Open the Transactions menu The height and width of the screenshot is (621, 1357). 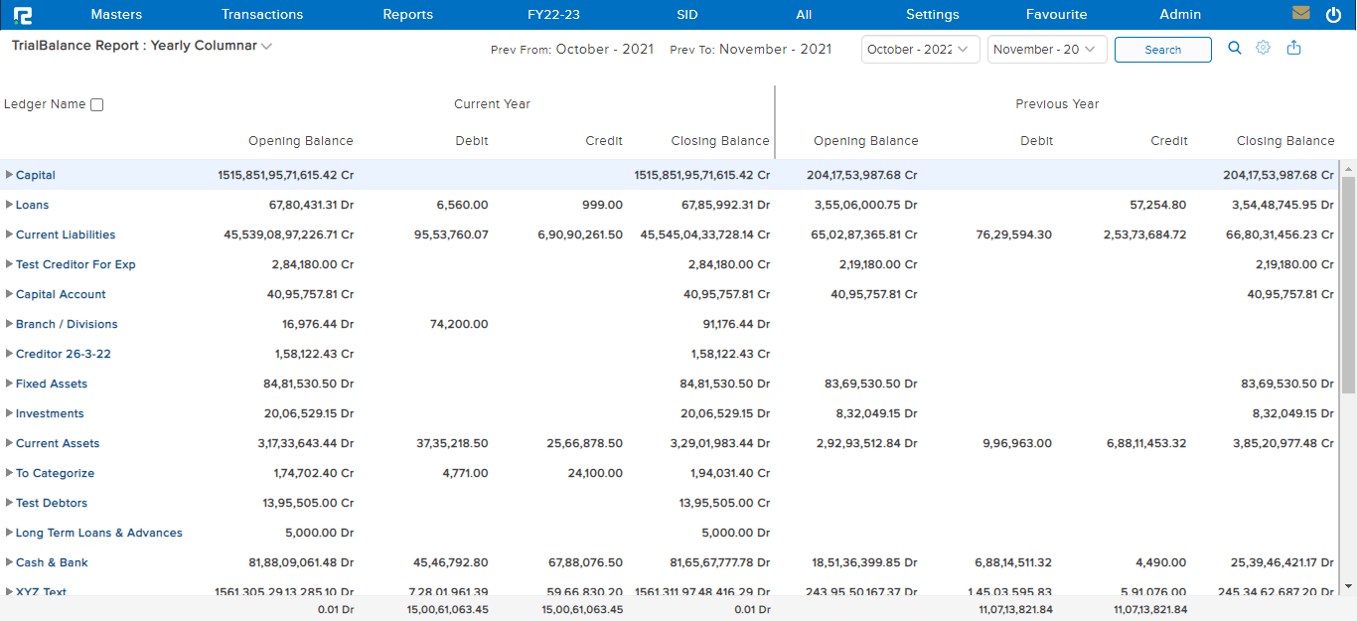262,15
